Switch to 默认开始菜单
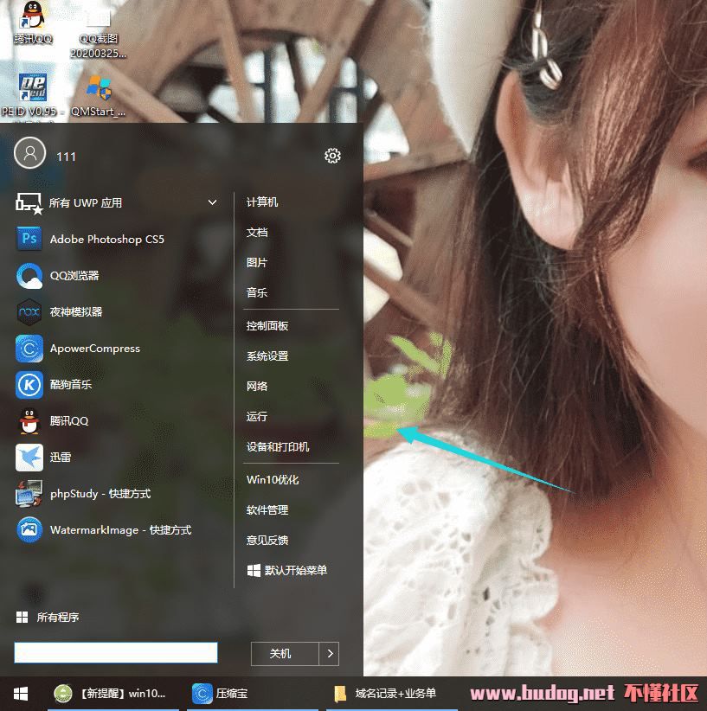 pyautogui.click(x=287, y=571)
